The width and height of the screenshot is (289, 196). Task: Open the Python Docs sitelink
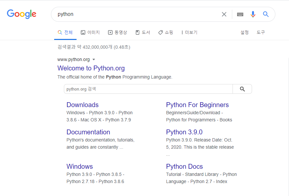pos(185,166)
